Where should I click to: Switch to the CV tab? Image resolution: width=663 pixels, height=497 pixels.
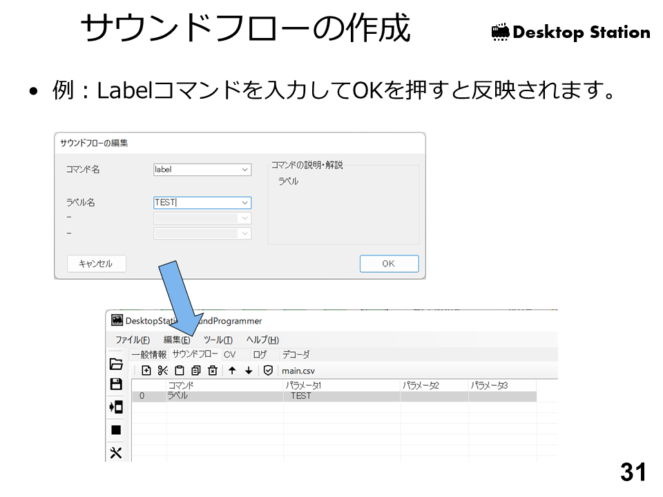click(x=229, y=354)
